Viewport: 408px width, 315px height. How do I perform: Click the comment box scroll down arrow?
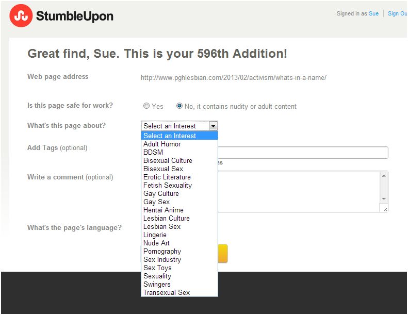pos(383,199)
